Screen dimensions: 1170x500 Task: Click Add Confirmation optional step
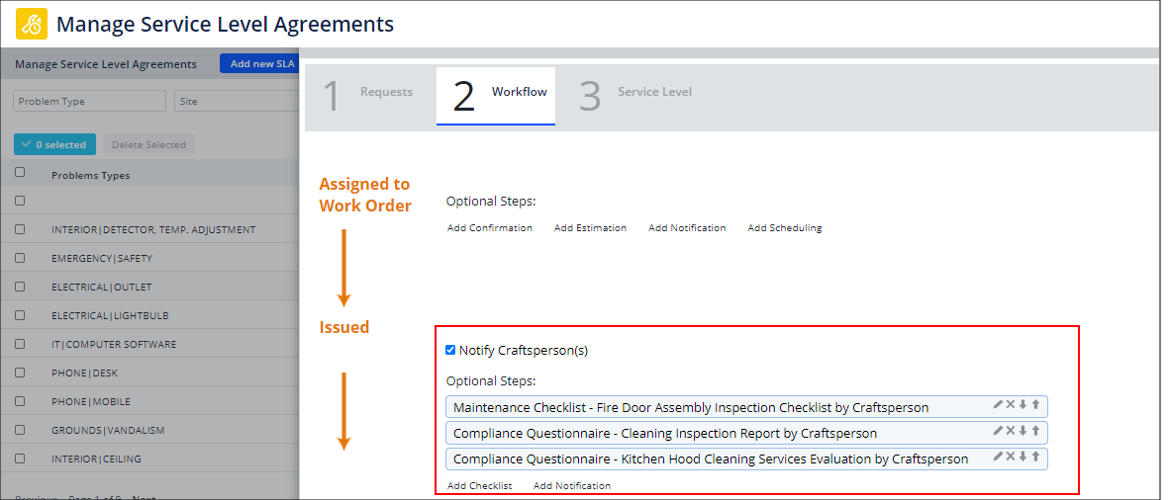(489, 228)
